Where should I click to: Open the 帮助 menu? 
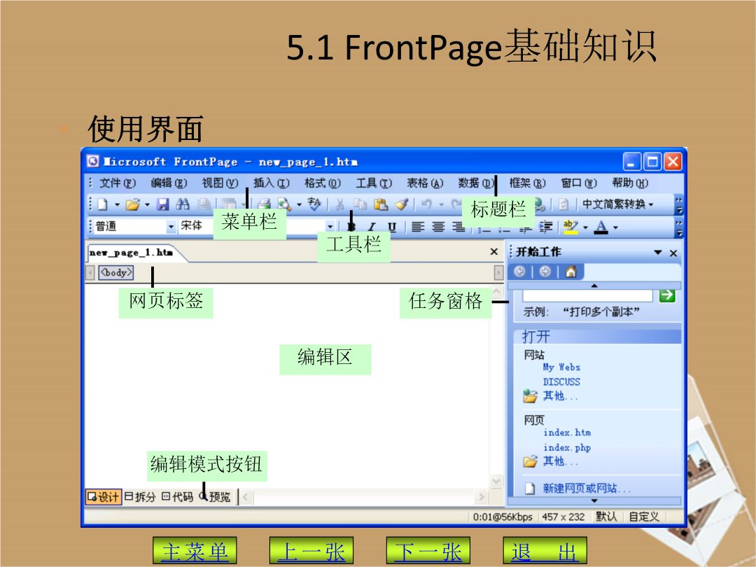coord(630,183)
